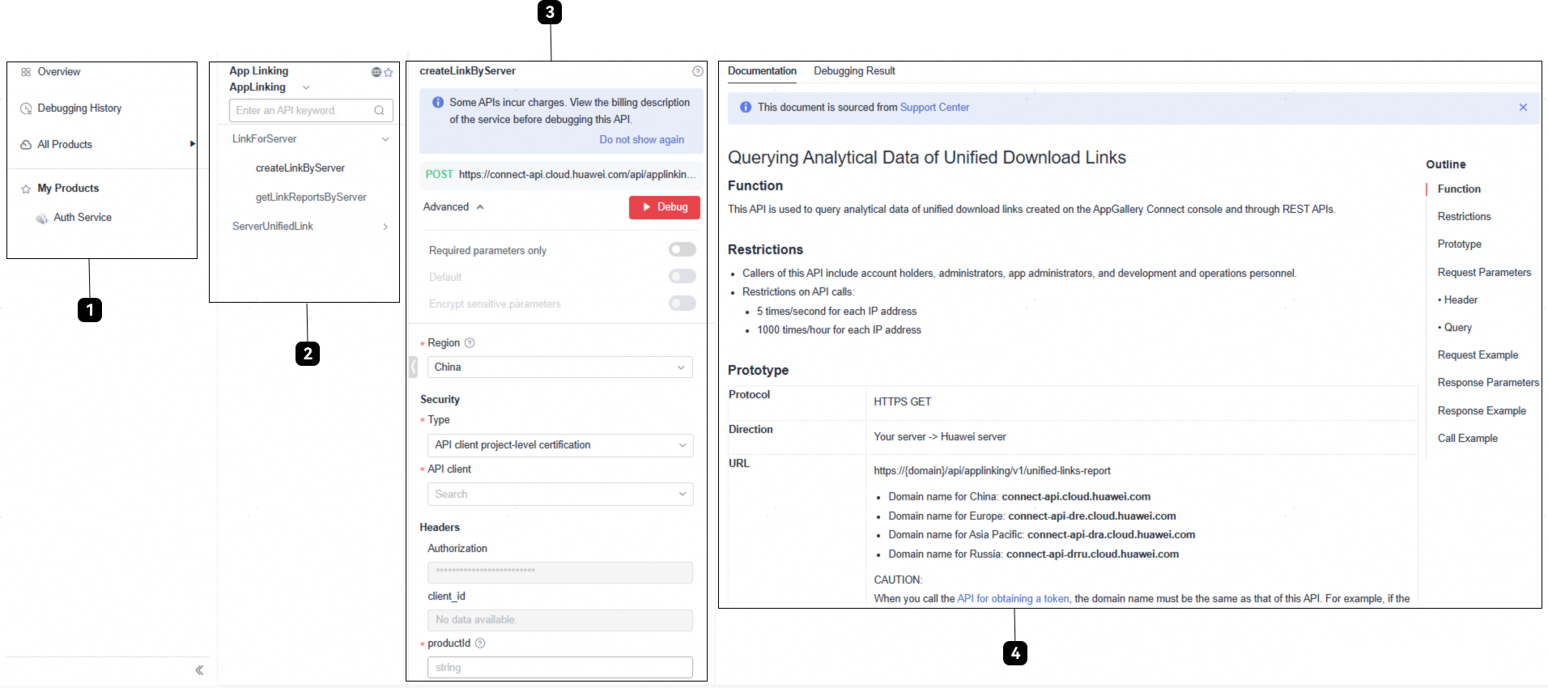Viewport: 1548px width, 688px height.
Task: Click the info icon in billing notice
Action: (x=438, y=103)
